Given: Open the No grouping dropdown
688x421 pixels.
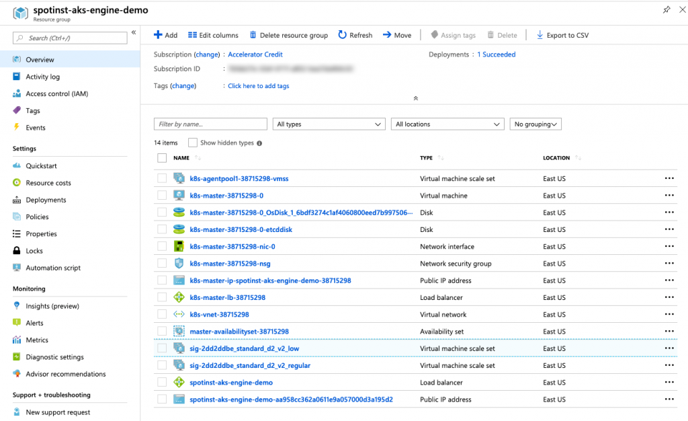Looking at the screenshot, I should [x=536, y=124].
